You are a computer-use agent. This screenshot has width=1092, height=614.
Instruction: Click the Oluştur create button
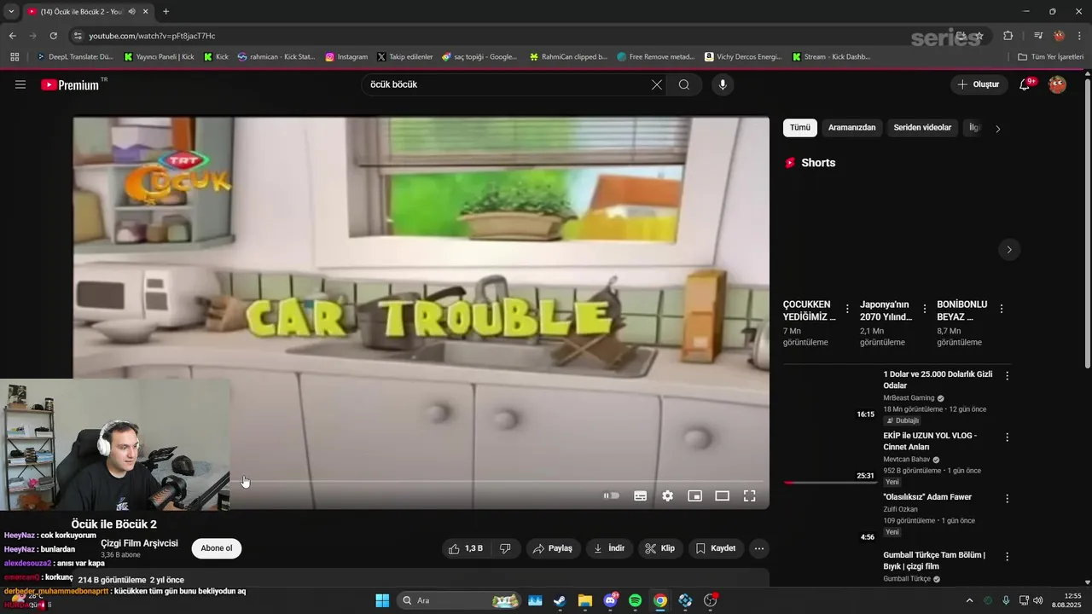coord(979,84)
